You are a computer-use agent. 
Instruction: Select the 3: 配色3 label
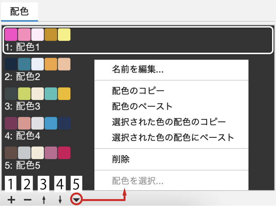point(22,106)
